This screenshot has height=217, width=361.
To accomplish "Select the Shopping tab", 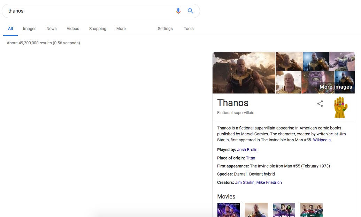I will 98,29.
